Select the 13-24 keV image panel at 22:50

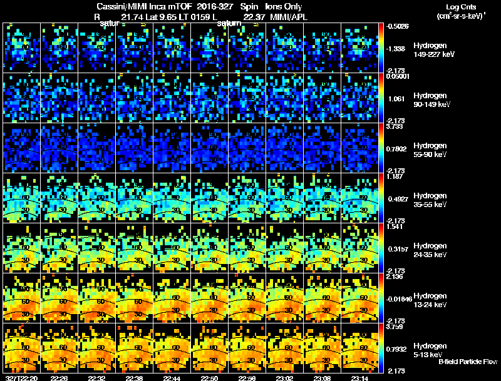(x=209, y=298)
